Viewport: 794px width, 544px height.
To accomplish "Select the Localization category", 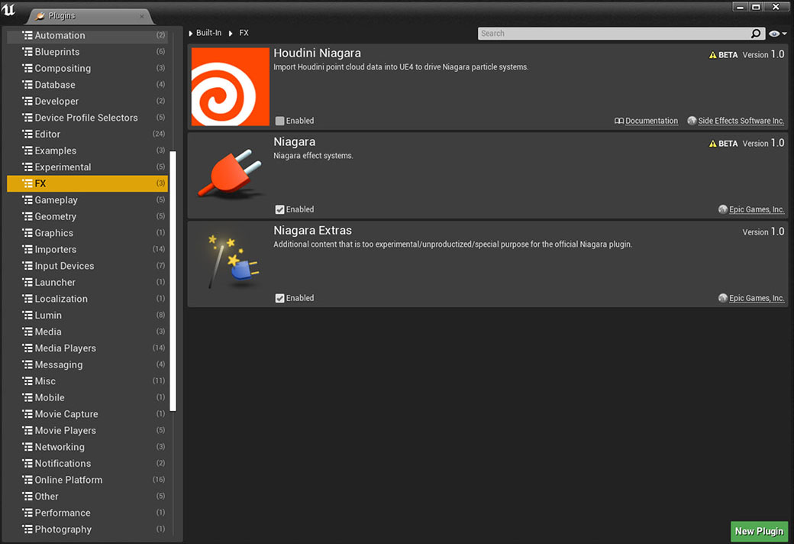I will (87, 299).
